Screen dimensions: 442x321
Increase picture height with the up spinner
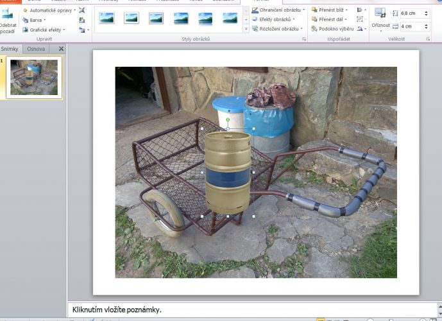click(x=426, y=12)
